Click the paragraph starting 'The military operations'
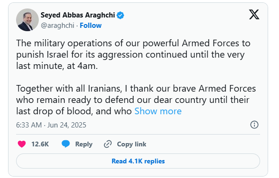Screen dimensions: 279x178 (133, 55)
